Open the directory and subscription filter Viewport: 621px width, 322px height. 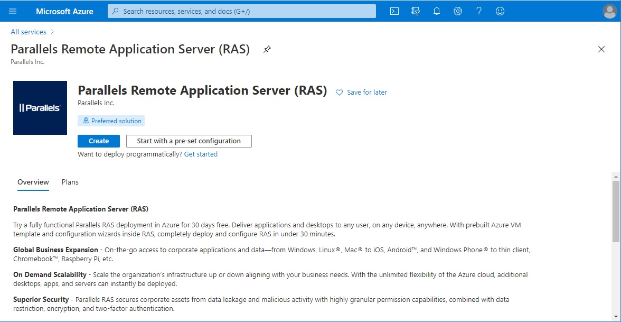[415, 11]
